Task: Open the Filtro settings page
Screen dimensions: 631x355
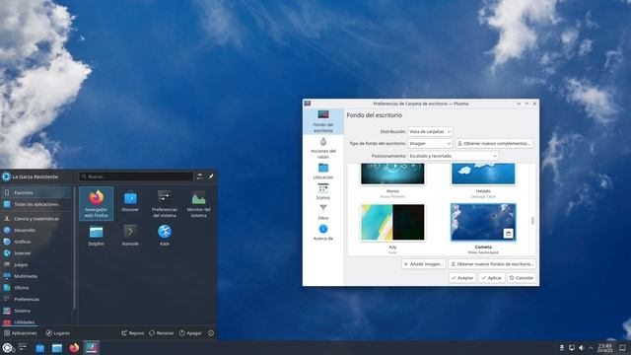Action: (x=323, y=212)
